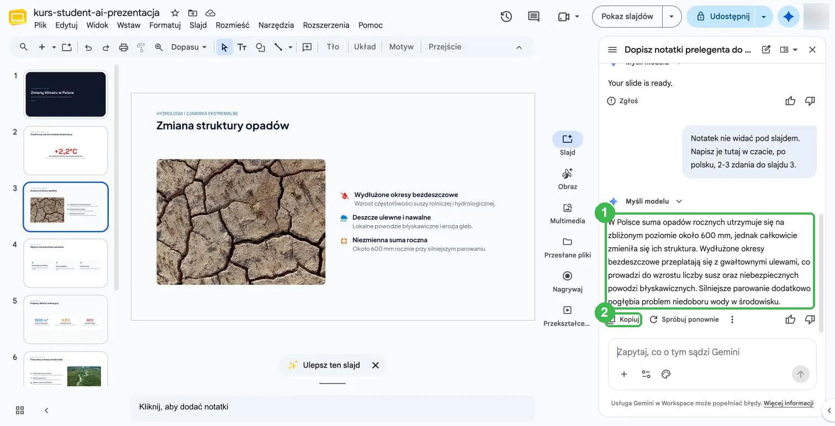Viewport: 835px width, 426px height.
Task: Redo the last action
Action: point(105,47)
